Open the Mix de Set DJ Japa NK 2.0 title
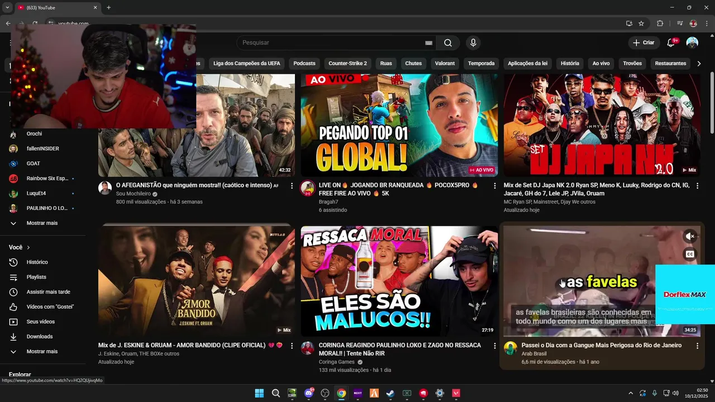Viewport: 715px width, 402px height. point(597,189)
